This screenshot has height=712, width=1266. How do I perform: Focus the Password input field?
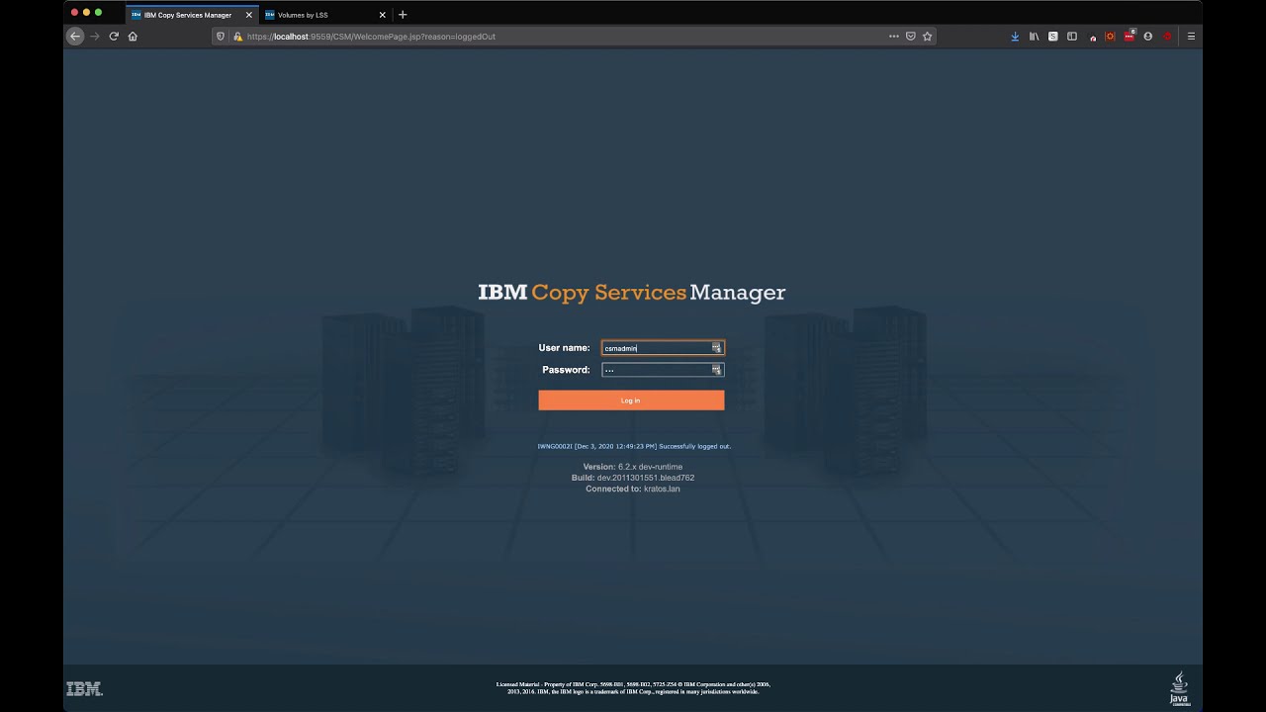[x=663, y=370]
